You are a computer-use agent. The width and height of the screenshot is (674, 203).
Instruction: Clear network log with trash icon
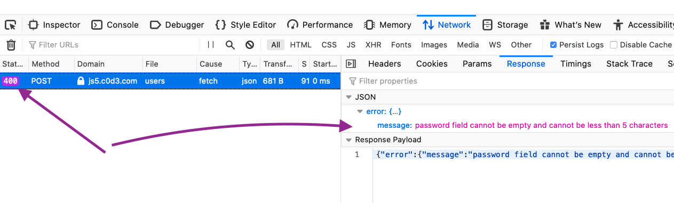pyautogui.click(x=11, y=45)
